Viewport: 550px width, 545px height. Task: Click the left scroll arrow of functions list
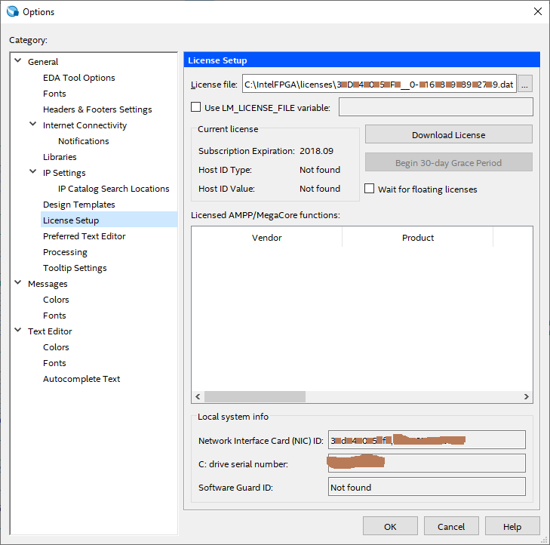(x=198, y=396)
